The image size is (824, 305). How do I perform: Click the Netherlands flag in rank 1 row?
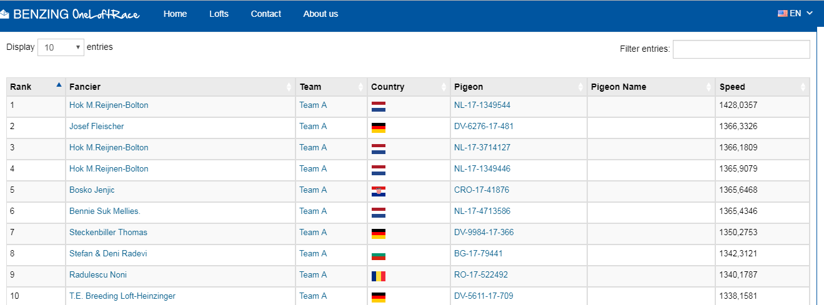point(378,107)
